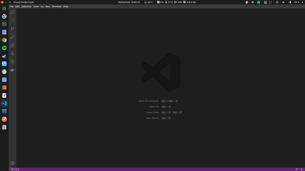Click the Open Folder label
The width and height of the screenshot is (305, 171).
click(152, 112)
